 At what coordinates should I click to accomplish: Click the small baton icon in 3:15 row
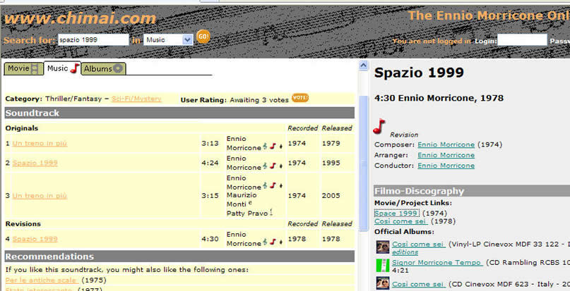point(280,186)
